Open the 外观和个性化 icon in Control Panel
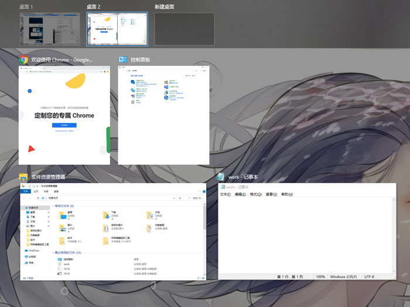 (x=166, y=87)
